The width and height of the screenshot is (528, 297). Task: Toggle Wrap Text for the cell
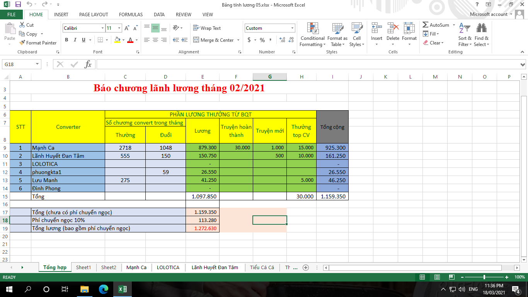(x=207, y=28)
